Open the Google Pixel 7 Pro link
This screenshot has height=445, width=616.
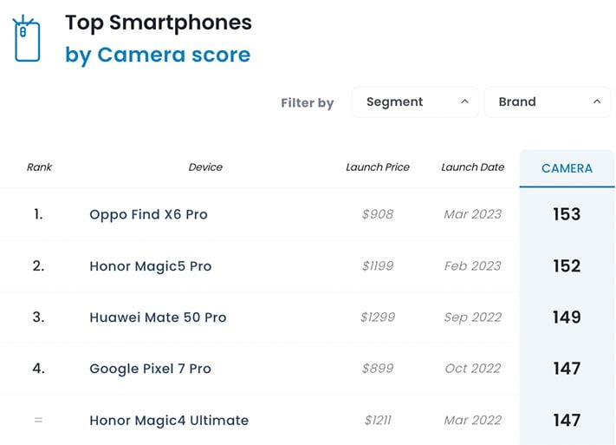point(150,369)
